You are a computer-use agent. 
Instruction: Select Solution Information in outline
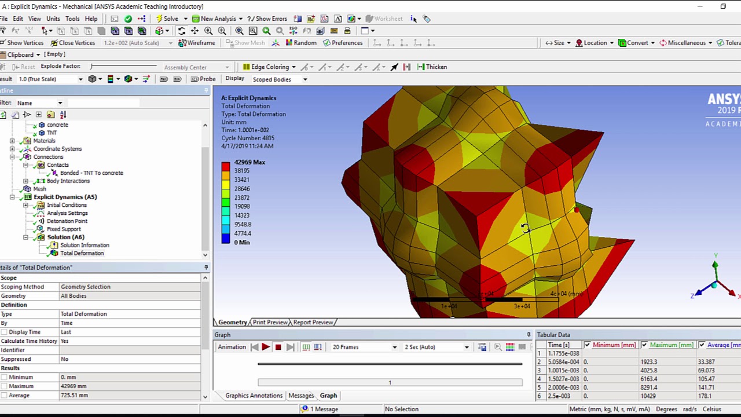point(85,246)
